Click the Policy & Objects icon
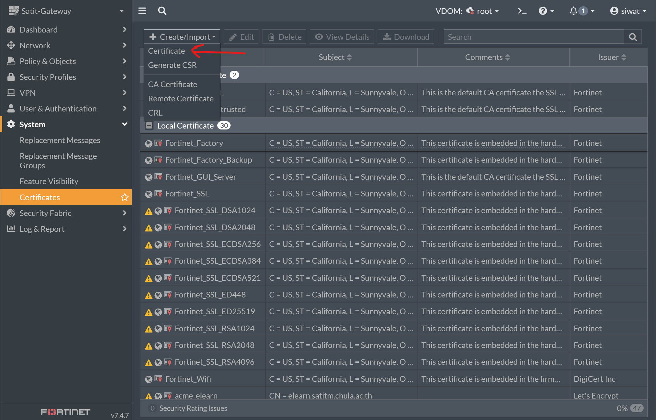This screenshot has height=420, width=656. click(11, 61)
